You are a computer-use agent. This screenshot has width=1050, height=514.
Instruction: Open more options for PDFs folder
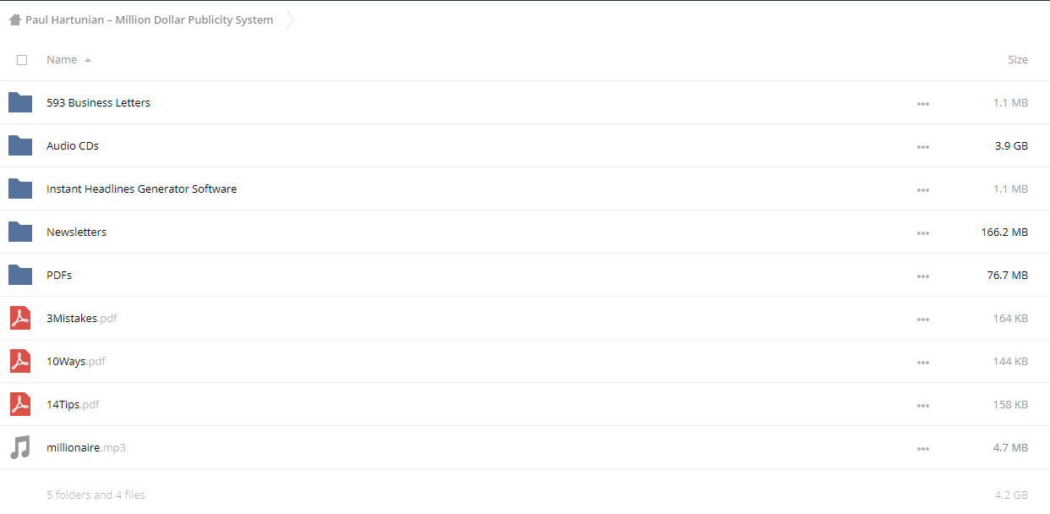[x=923, y=276]
